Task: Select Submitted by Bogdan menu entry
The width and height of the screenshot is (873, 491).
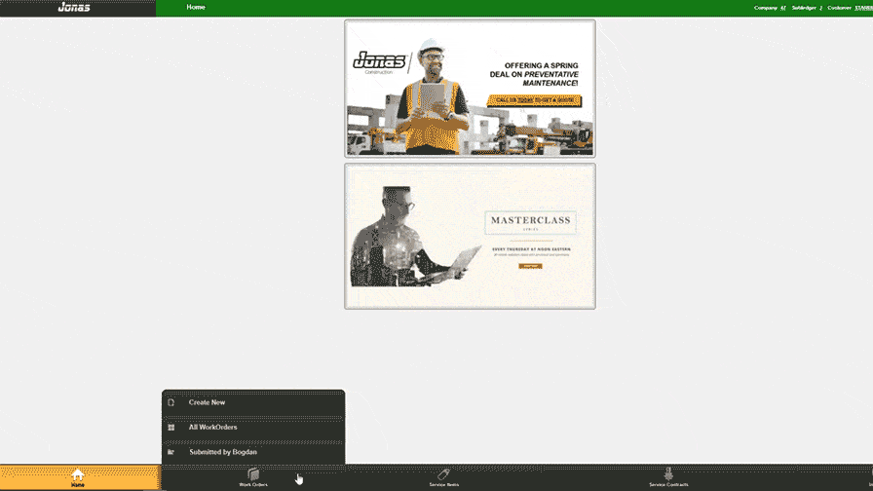Action: tap(253, 452)
